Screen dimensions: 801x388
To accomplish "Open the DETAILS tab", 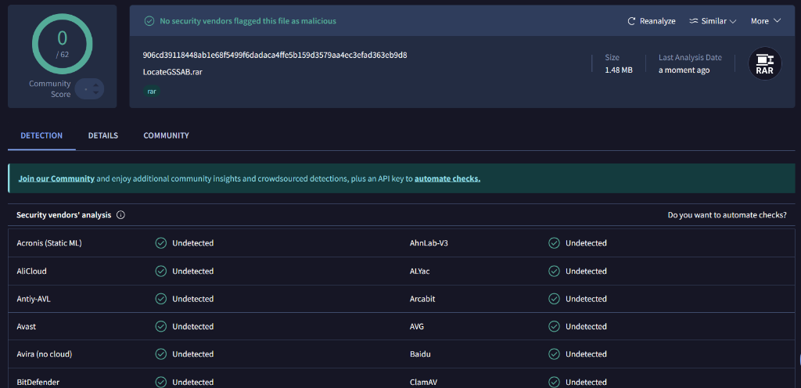I will point(103,135).
